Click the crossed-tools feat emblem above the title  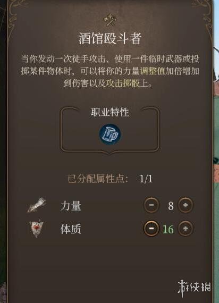coord(110,20)
